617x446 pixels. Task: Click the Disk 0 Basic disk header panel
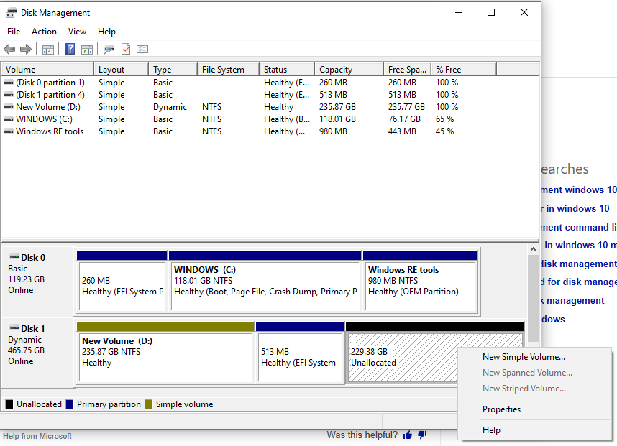point(38,282)
